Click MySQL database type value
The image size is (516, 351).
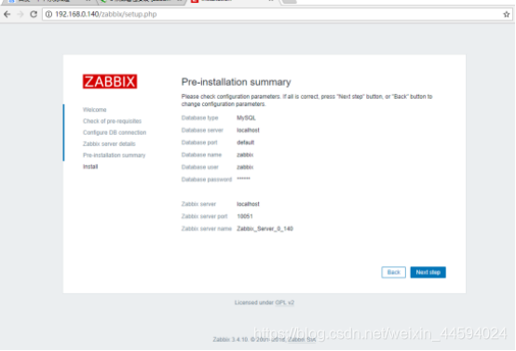click(246, 117)
